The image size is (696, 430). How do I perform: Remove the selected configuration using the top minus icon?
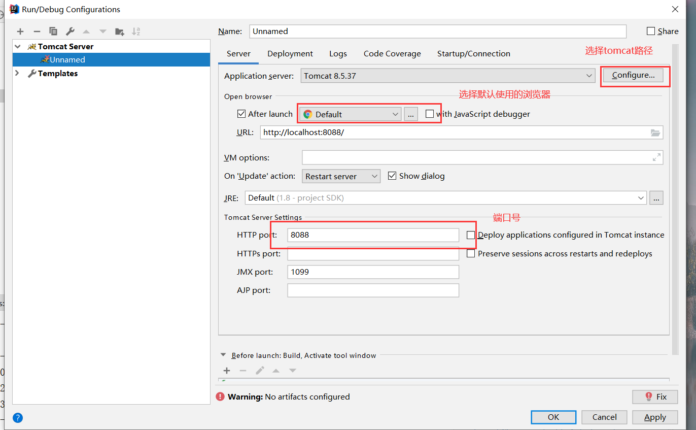[x=37, y=31]
